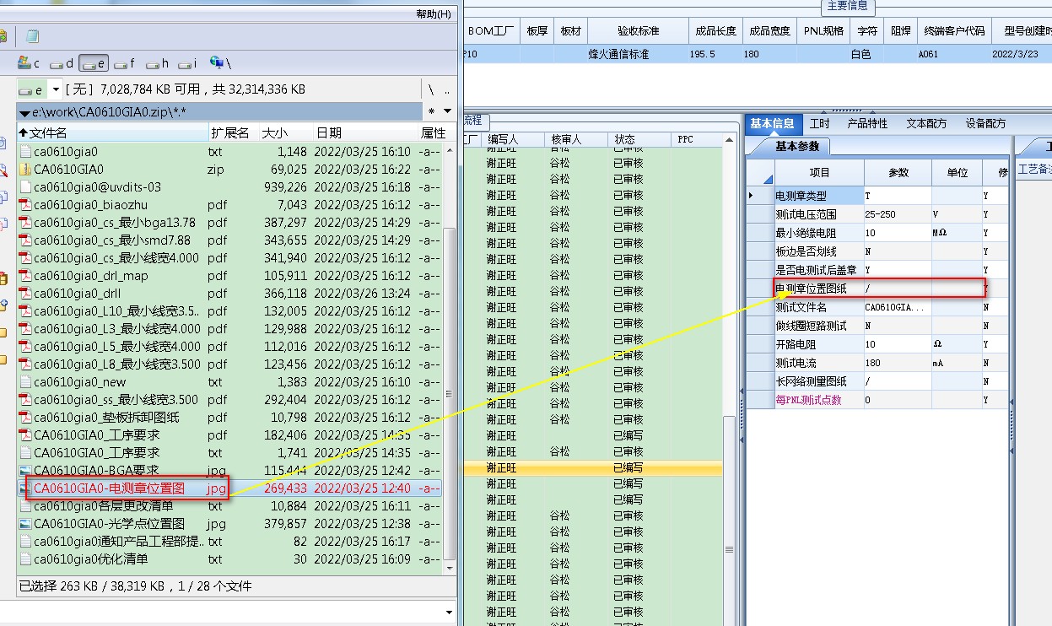Switch to the 文本配方 tab
The width and height of the screenshot is (1052, 626).
point(926,124)
